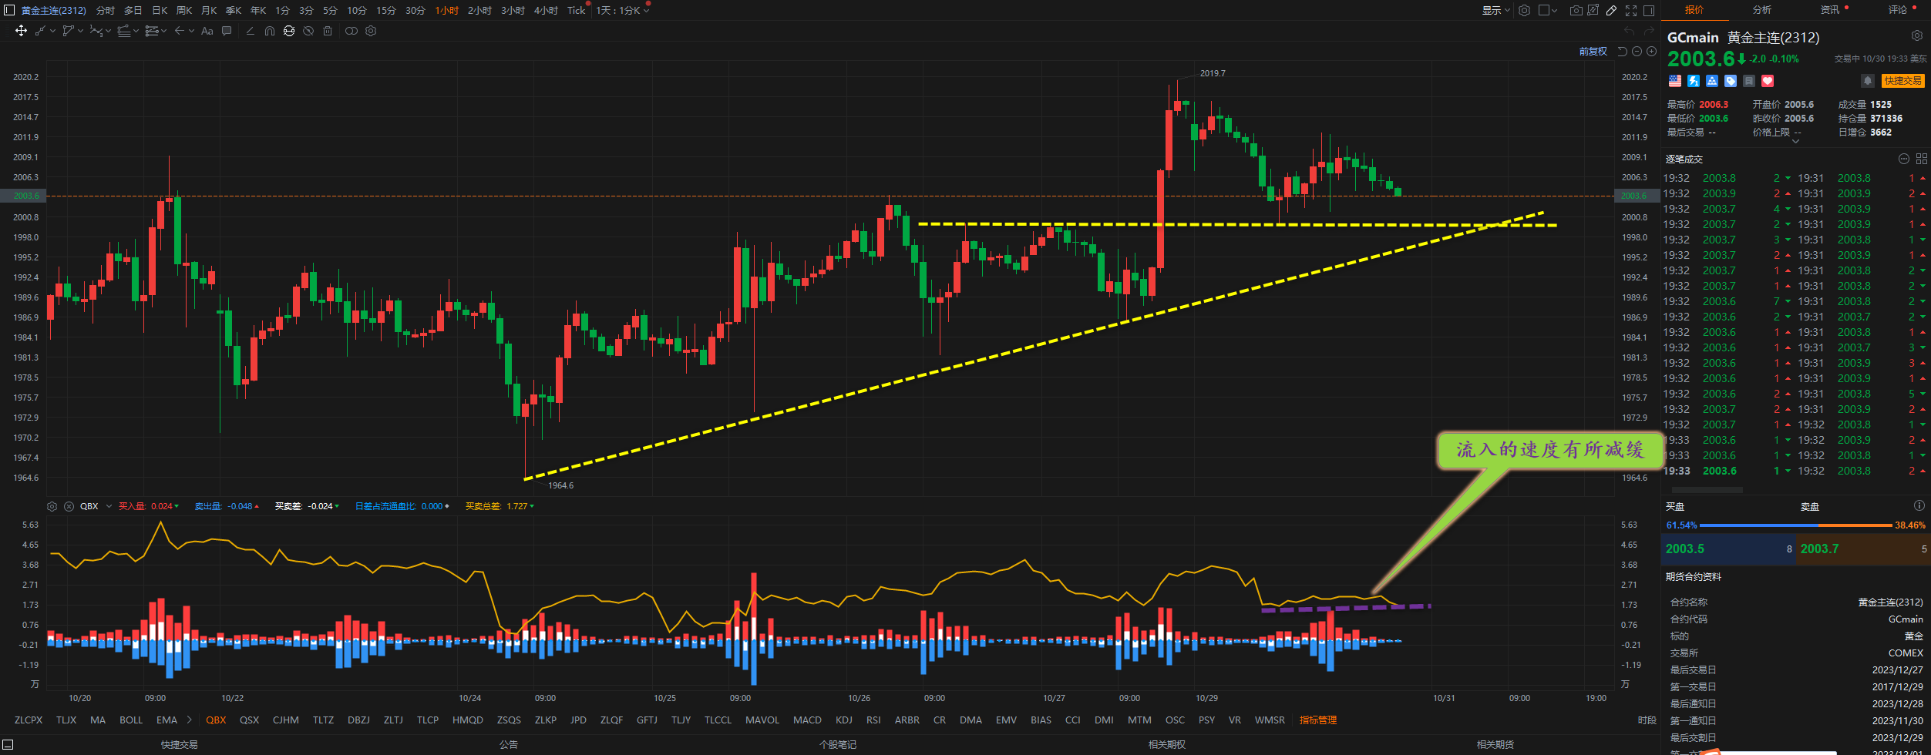Toggle the drawing lock sync tool
Viewport: 1931px width, 755px height.
point(289,31)
